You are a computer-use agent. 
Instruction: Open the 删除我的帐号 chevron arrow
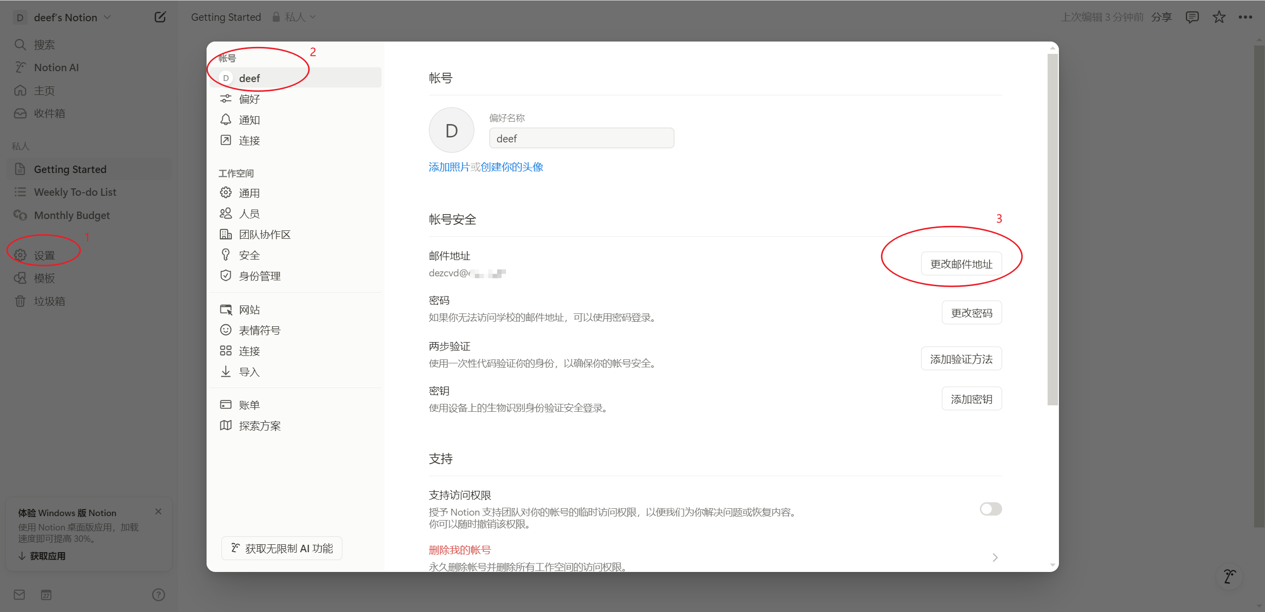point(995,558)
